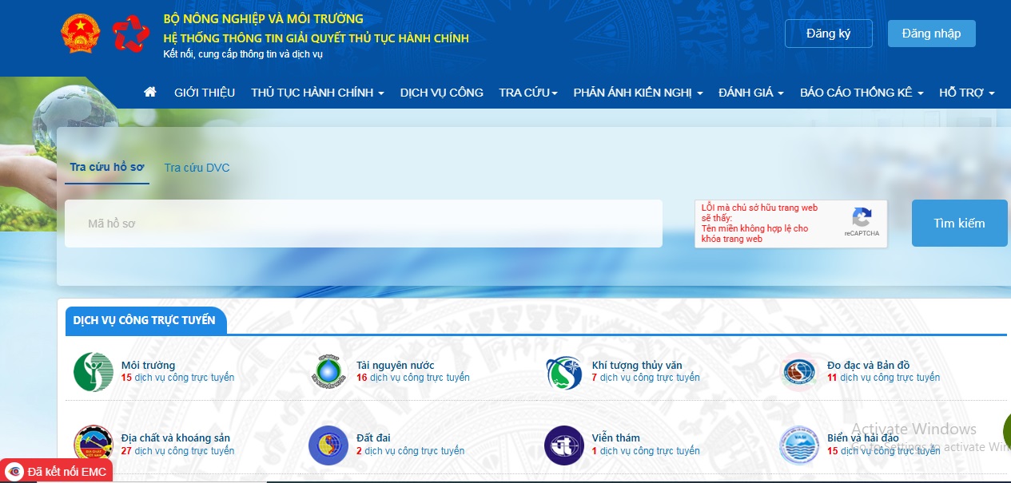Expand the Đánh giá menu
Image resolution: width=1011 pixels, height=483 pixels.
click(x=751, y=93)
